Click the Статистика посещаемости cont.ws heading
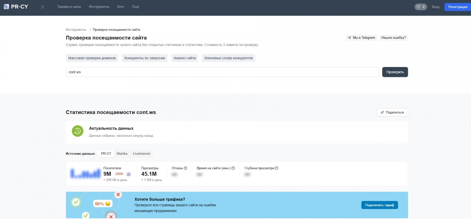 111,112
